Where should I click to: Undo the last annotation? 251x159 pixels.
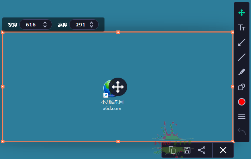tap(241, 132)
